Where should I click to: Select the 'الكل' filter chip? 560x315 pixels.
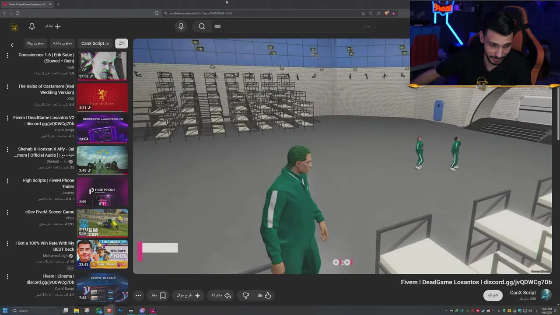click(x=121, y=43)
